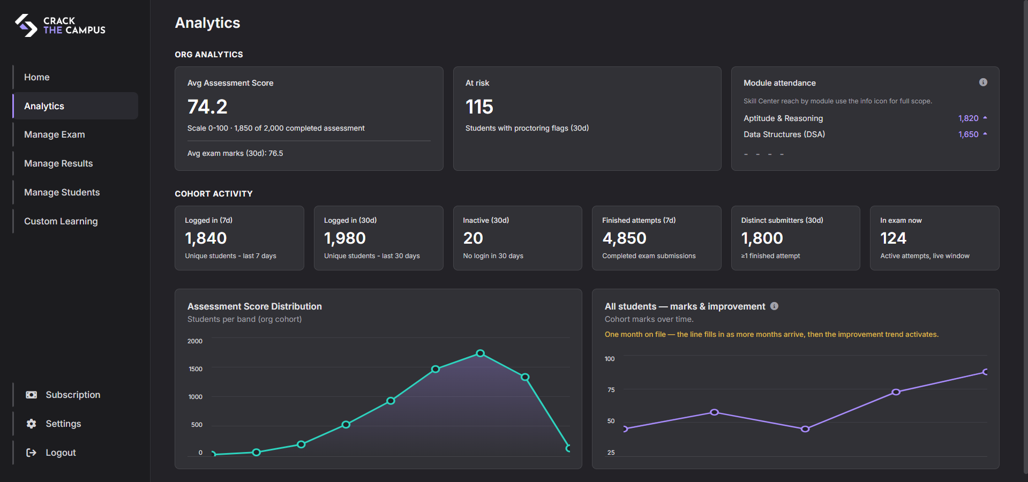Show info for marks & improvement chart
Image resolution: width=1028 pixels, height=482 pixels.
774,306
